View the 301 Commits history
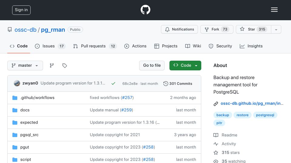This screenshot has height=163, width=291. point(178,84)
